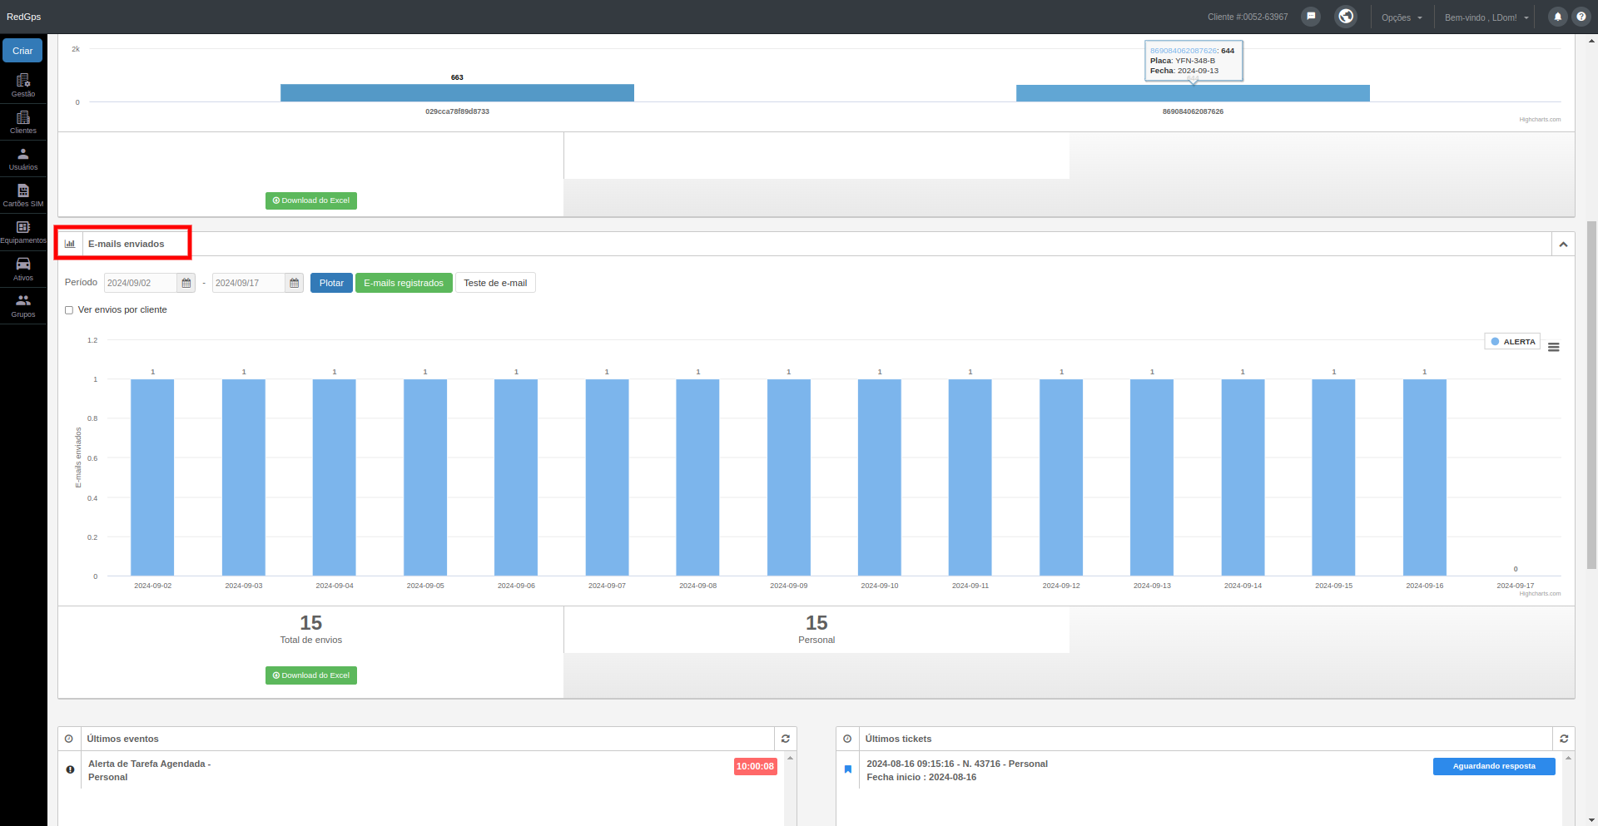Open the Usuários sidebar section

pos(23,159)
